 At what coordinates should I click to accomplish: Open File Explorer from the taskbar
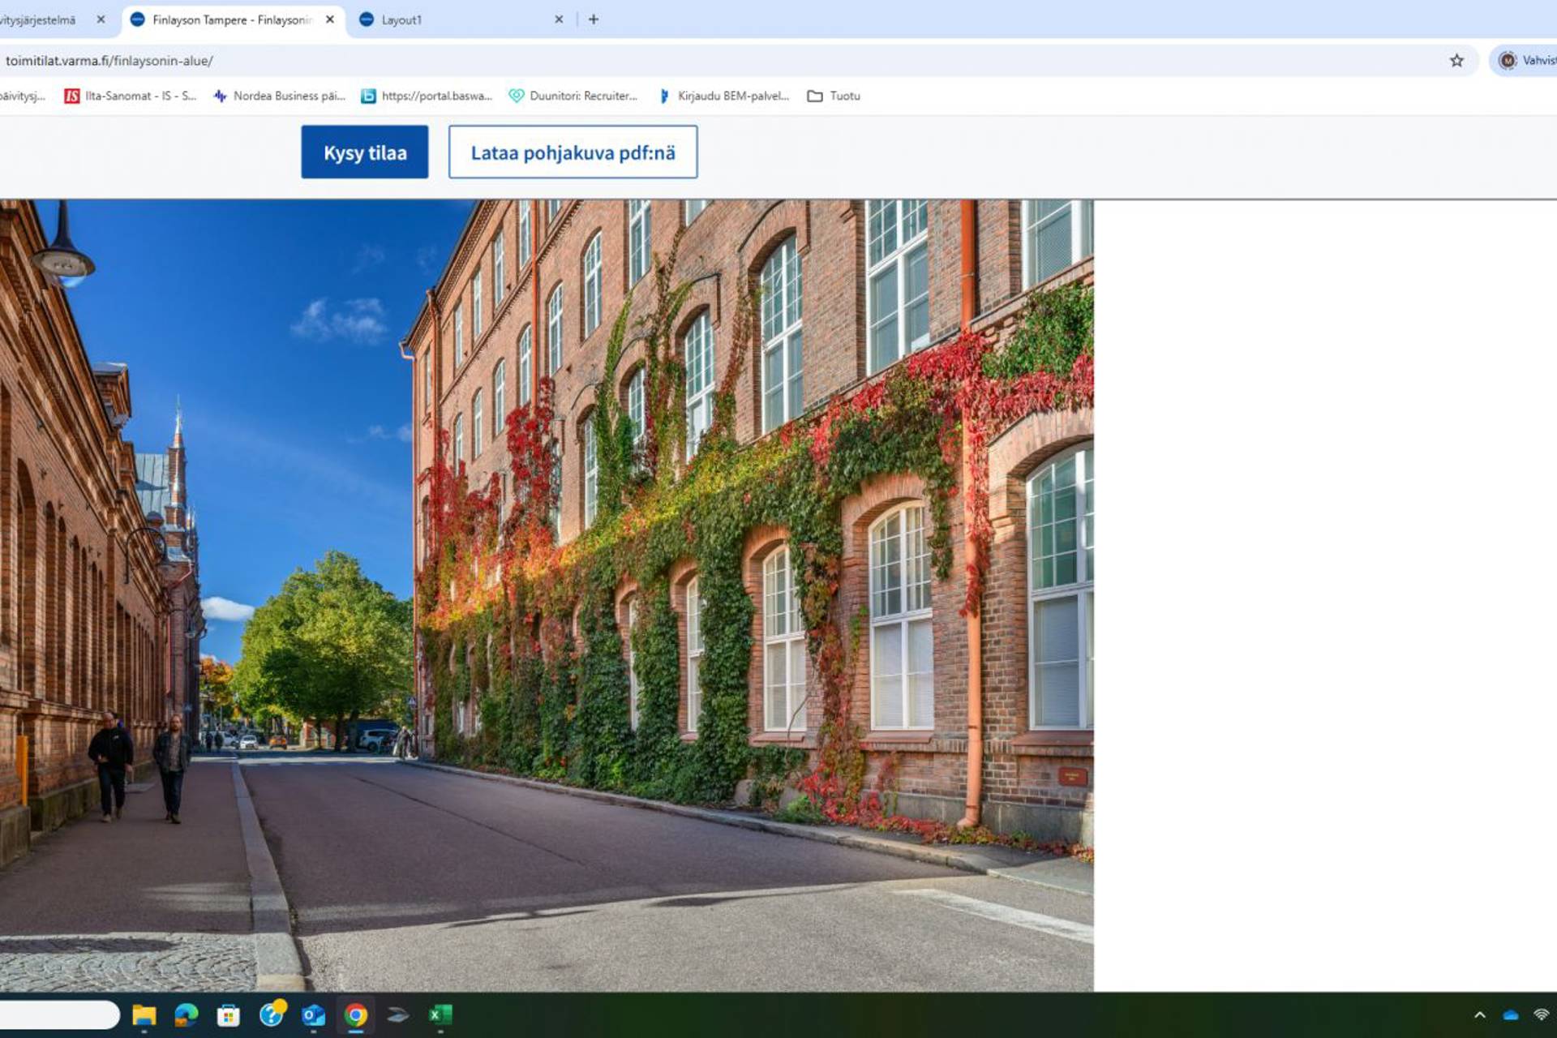[x=144, y=1014]
